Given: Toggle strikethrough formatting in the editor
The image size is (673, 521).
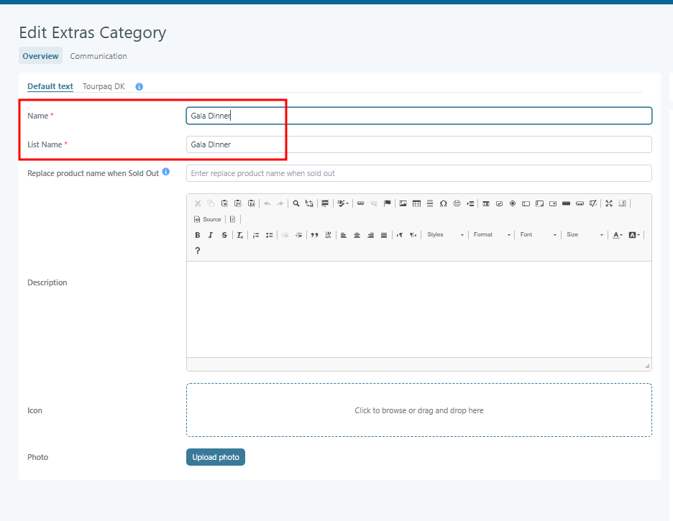Looking at the screenshot, I should [224, 235].
